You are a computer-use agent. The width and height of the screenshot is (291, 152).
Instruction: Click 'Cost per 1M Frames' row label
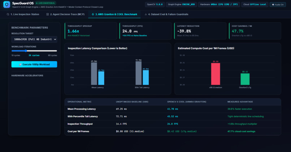click(78, 131)
